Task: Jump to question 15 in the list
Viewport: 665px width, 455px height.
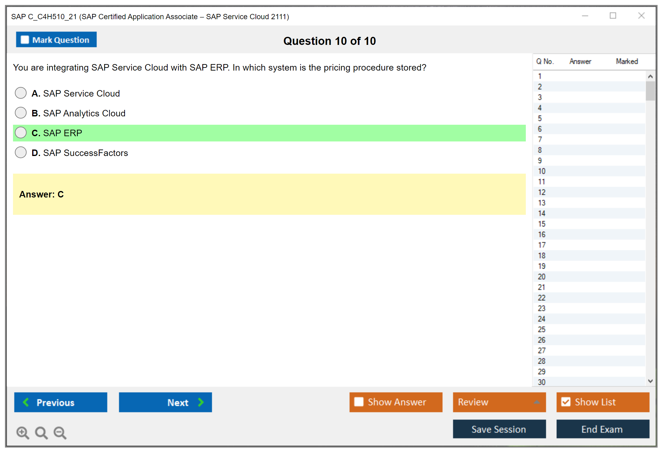Action: coord(542,224)
